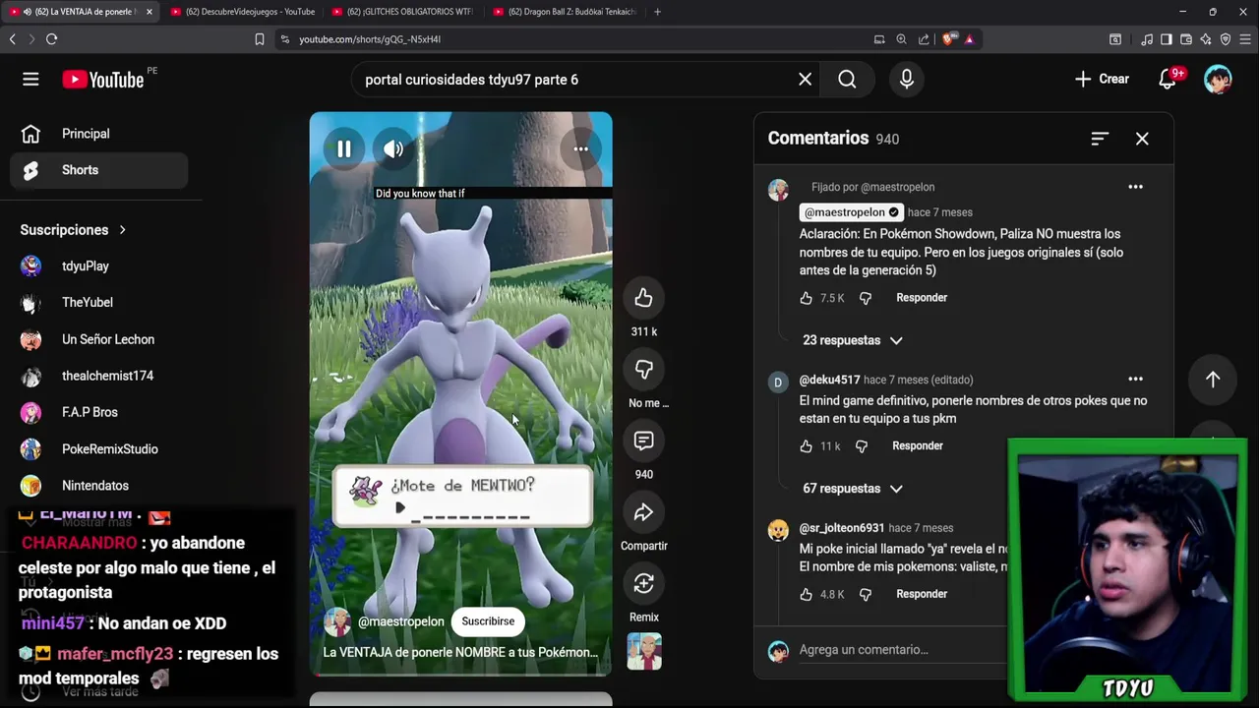Viewport: 1259px width, 708px height.
Task: Open the Short's three-dot options menu
Action: pyautogui.click(x=581, y=149)
